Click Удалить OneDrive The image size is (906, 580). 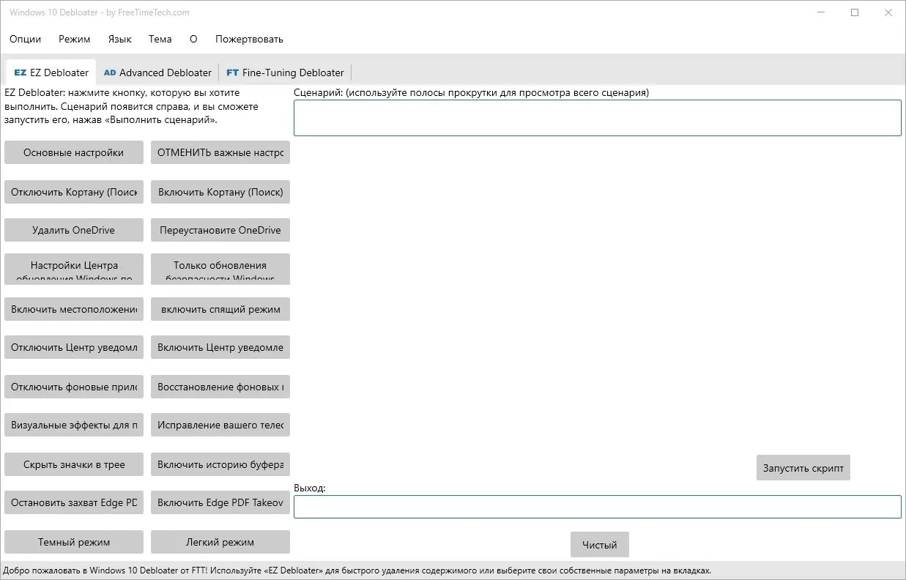coord(73,229)
